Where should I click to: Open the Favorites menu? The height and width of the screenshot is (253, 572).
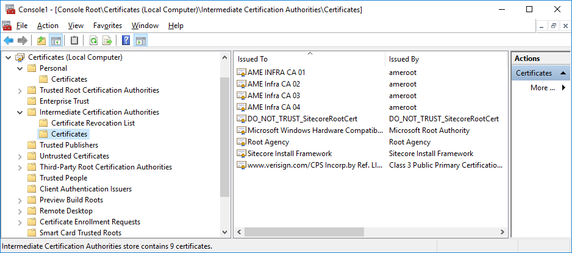[x=107, y=26]
